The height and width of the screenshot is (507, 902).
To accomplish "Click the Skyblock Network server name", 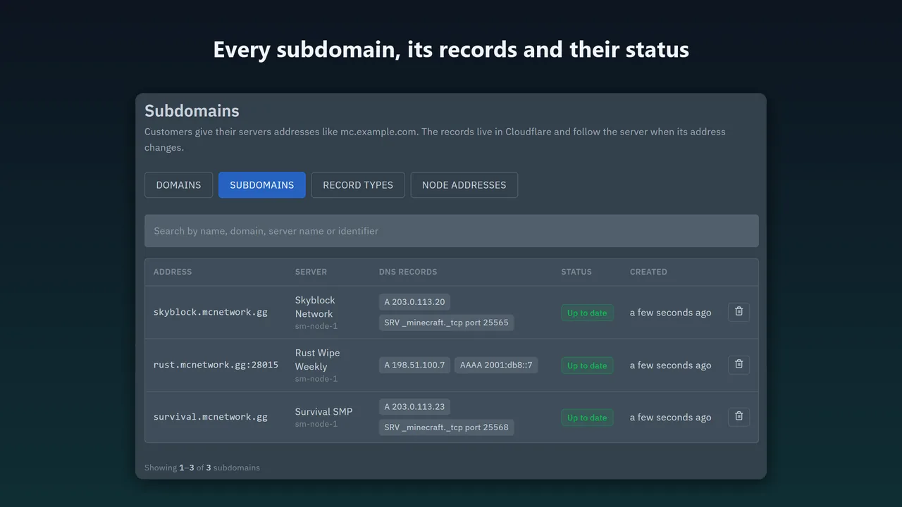I will coord(315,307).
